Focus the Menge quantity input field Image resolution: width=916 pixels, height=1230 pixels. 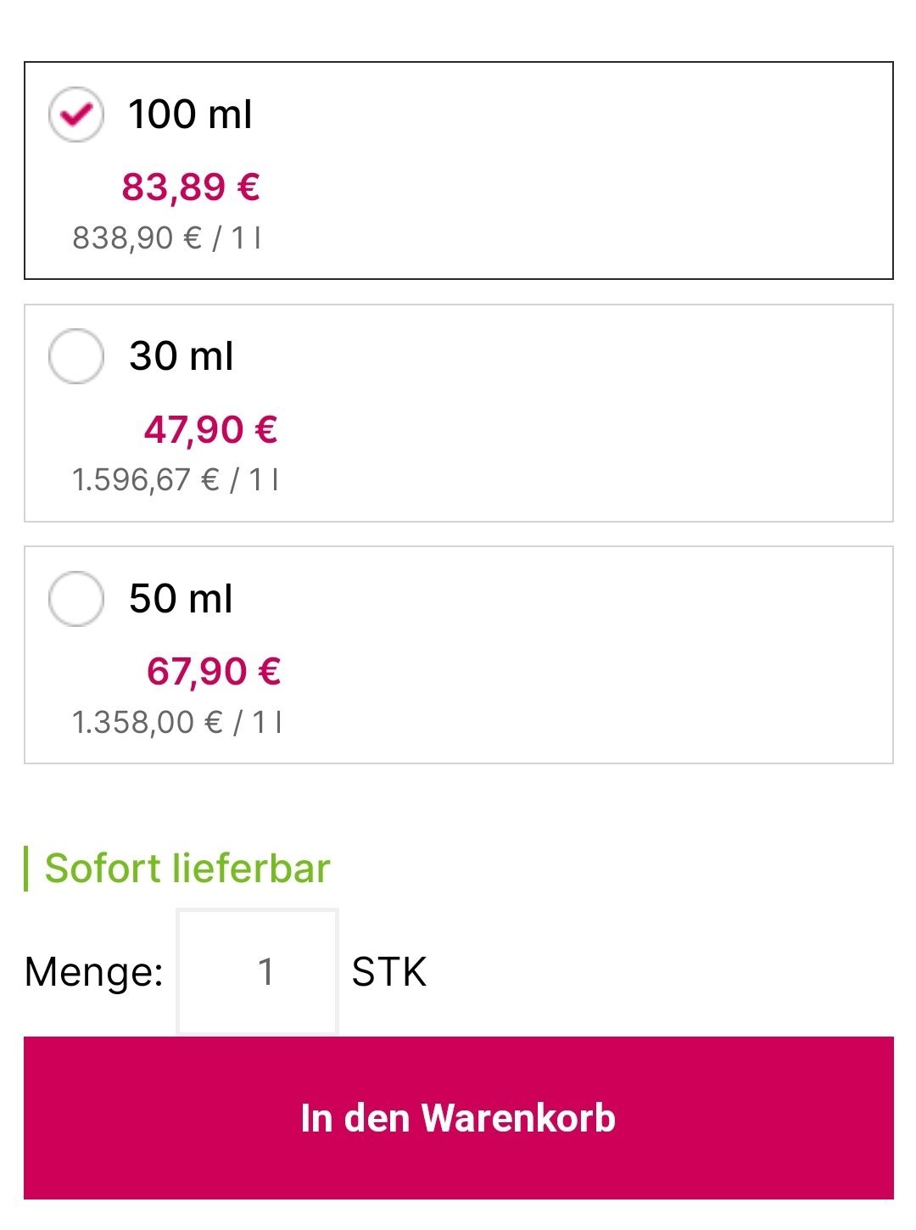(x=257, y=972)
